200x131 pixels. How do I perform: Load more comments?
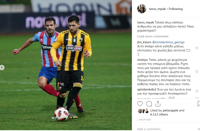click(153, 36)
